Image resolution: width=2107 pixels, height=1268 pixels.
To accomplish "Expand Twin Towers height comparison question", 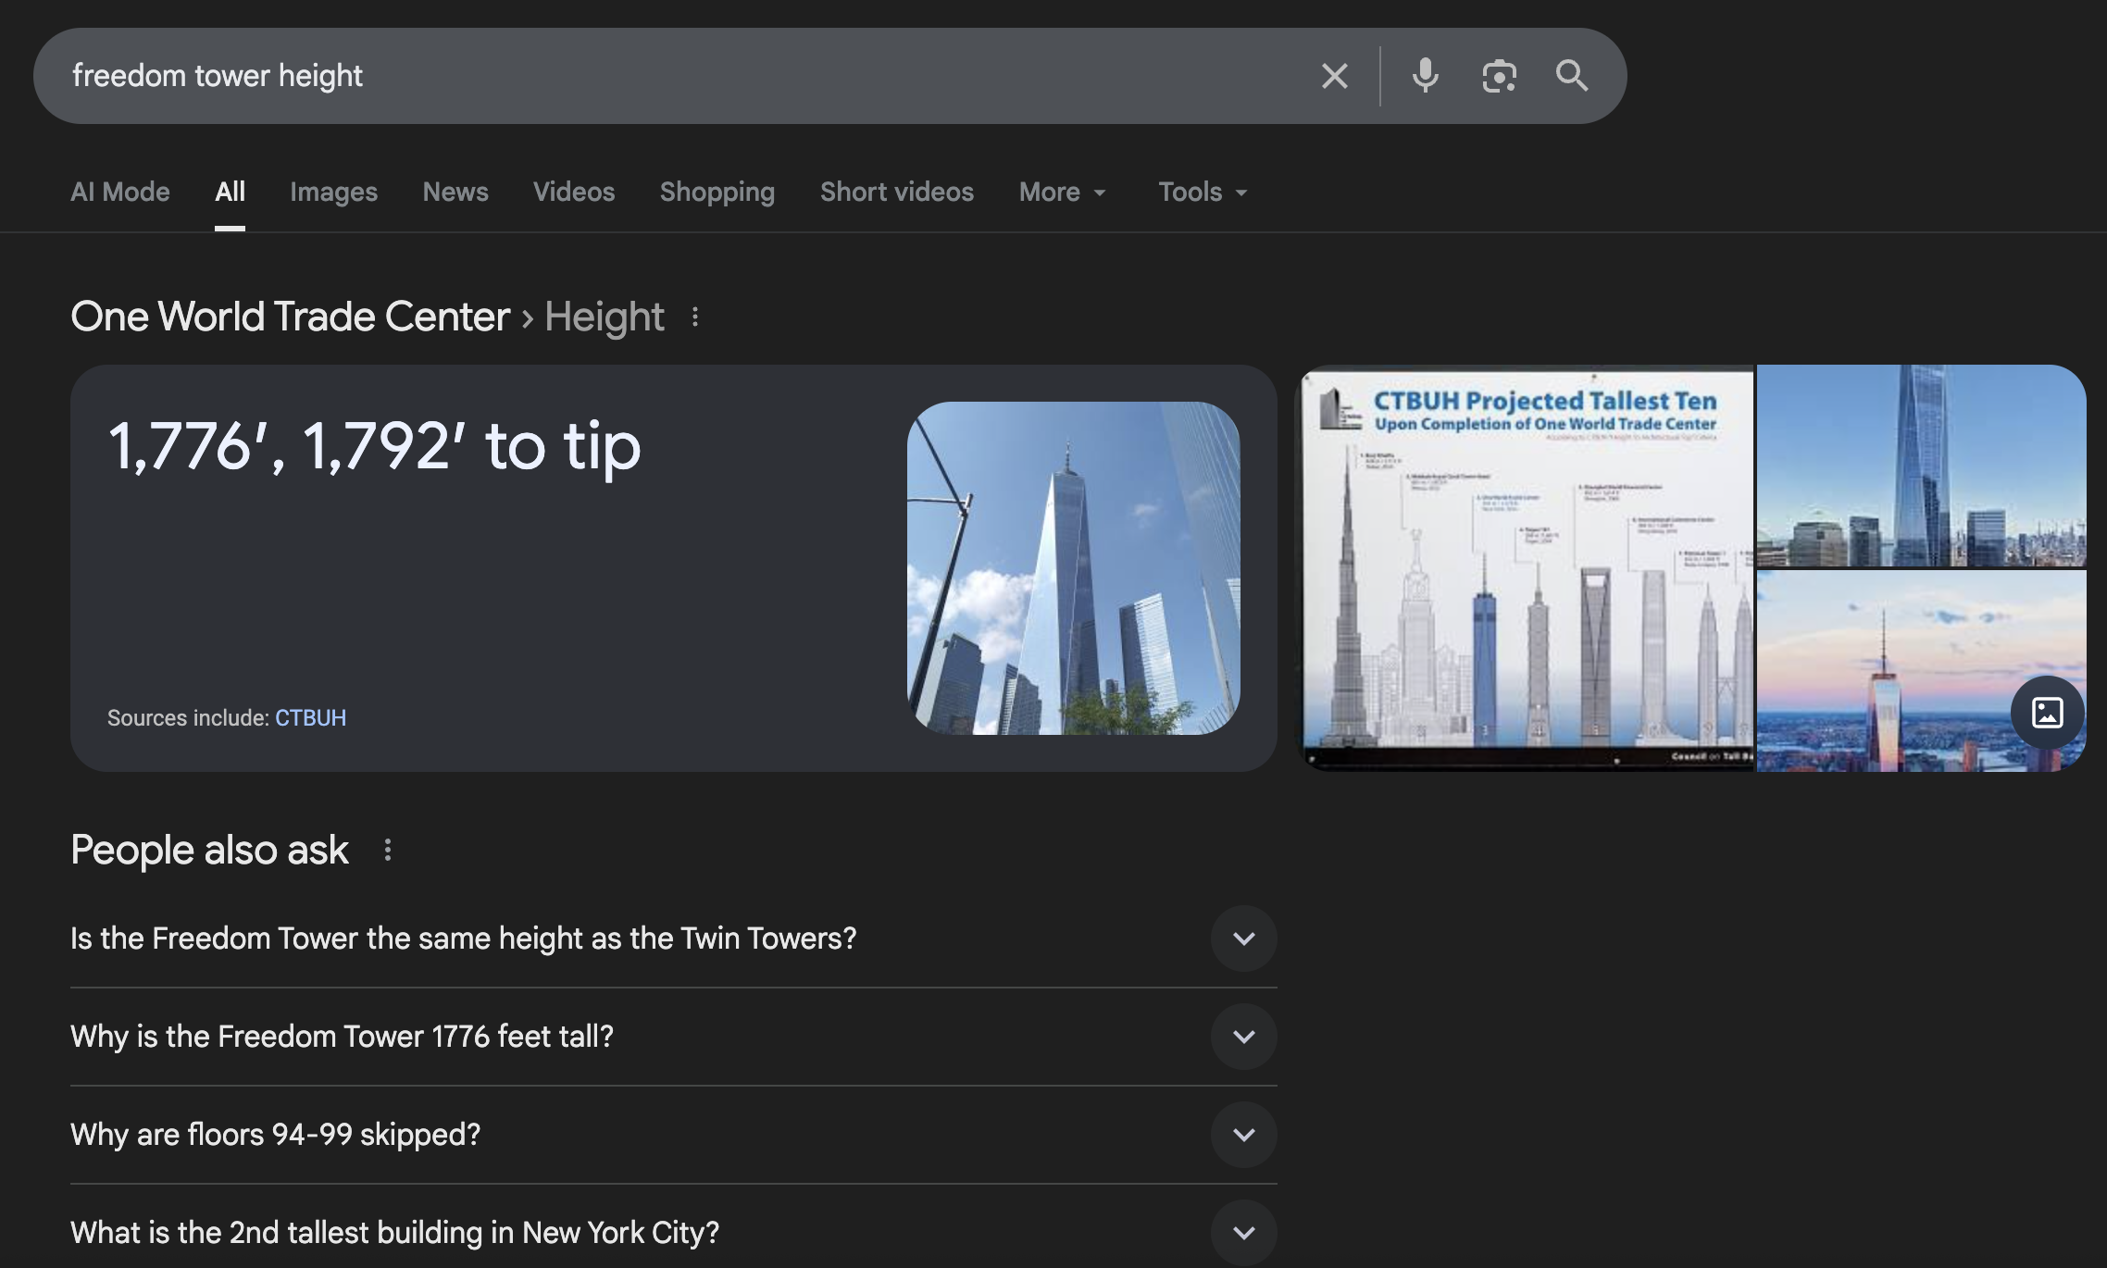I will pos(1243,939).
